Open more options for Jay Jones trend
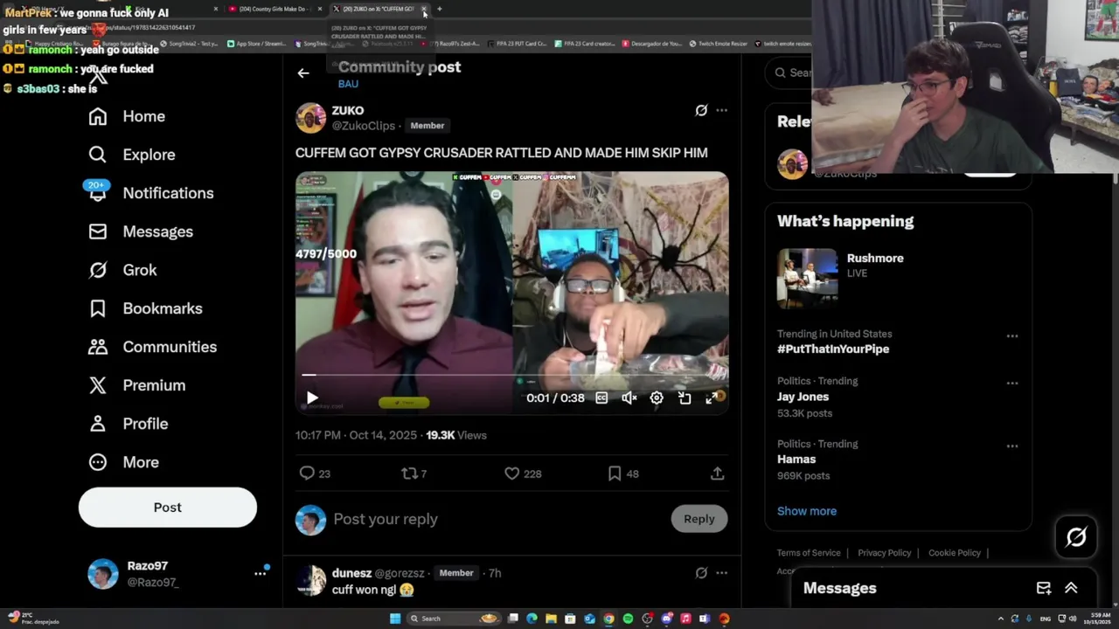1119x629 pixels. click(x=1011, y=384)
